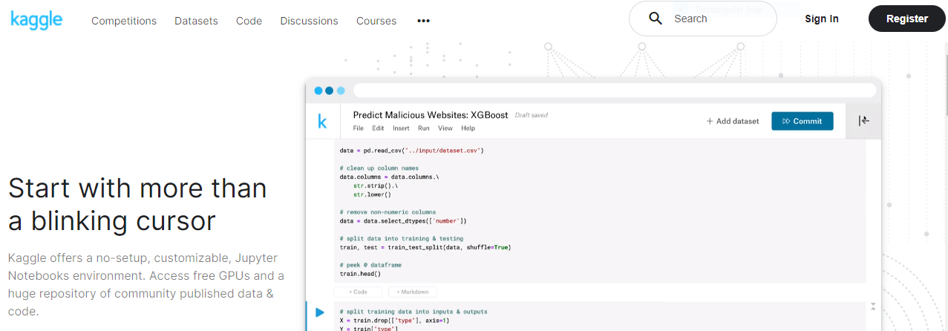Toggle the notebook sidebar collapse icon

864,121
